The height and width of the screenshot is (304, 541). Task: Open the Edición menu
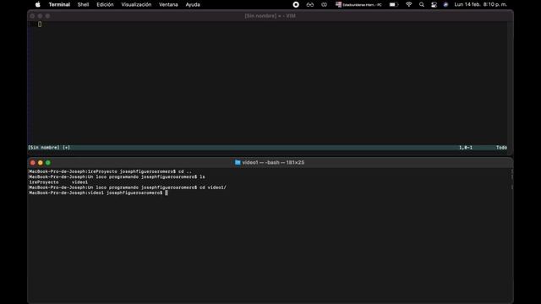[x=105, y=4]
